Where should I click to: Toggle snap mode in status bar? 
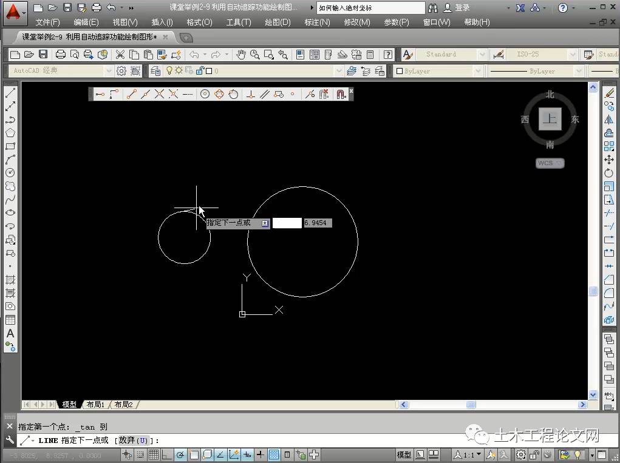(140, 455)
